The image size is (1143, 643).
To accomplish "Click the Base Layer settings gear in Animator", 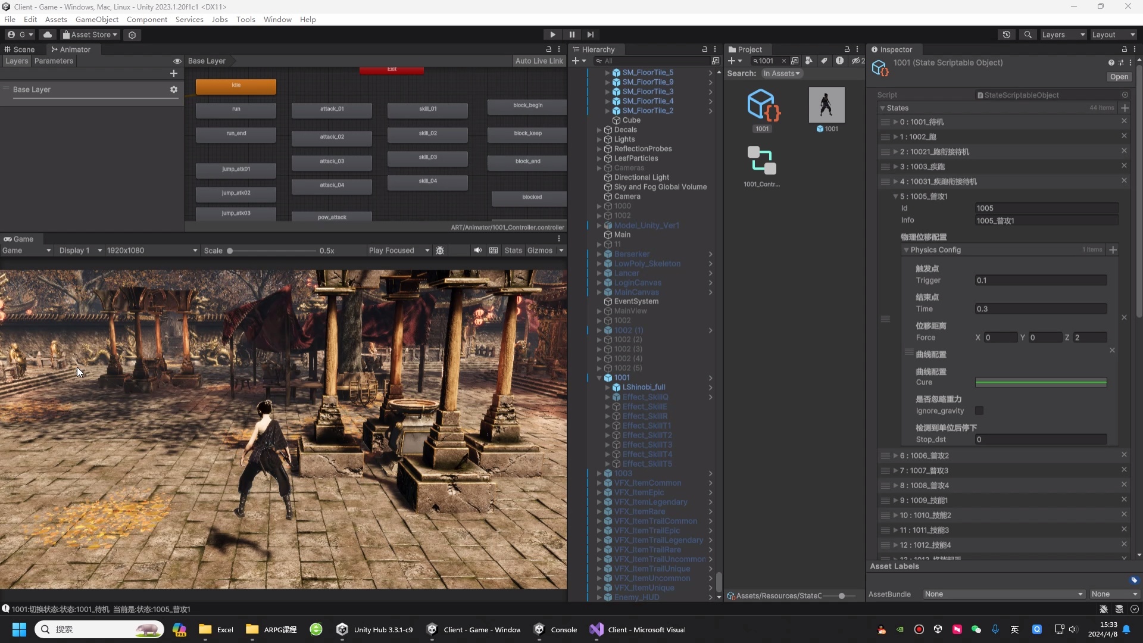I will coord(174,89).
